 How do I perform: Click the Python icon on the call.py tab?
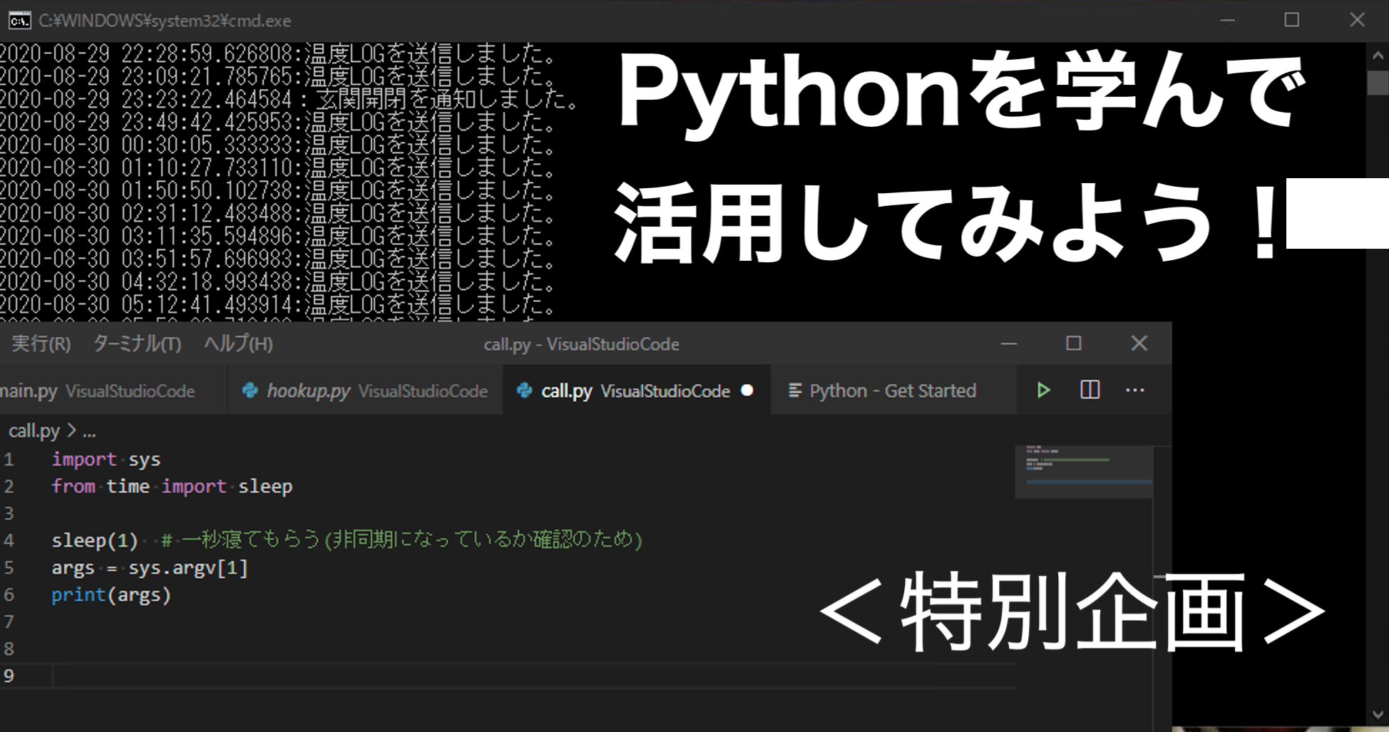[x=524, y=391]
